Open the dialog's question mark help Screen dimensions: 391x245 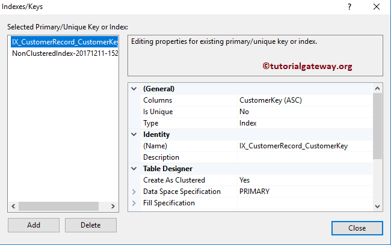349,7
